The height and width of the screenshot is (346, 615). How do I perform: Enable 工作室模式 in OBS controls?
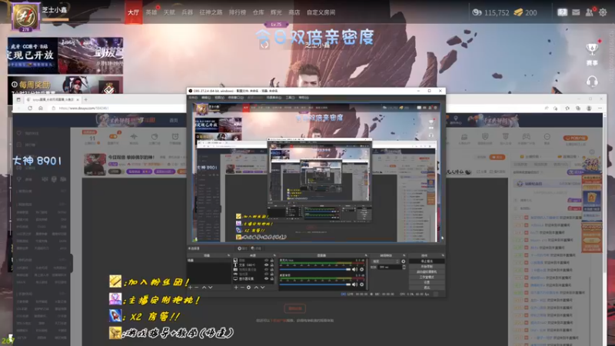427,277
